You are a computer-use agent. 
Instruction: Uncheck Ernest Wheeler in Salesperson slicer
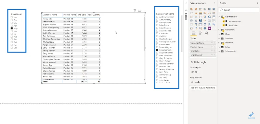(x=157, y=50)
